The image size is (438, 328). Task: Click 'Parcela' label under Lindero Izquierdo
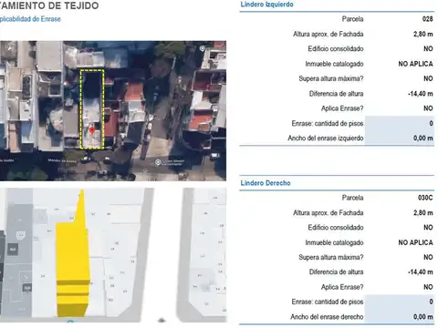coord(352,19)
